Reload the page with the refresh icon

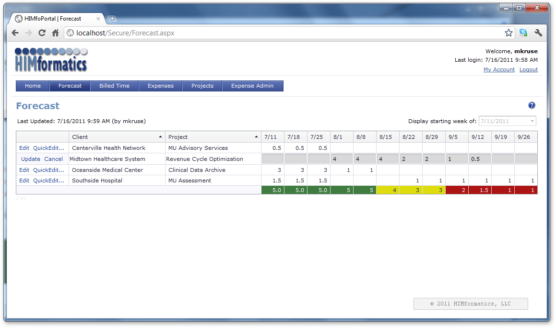42,33
